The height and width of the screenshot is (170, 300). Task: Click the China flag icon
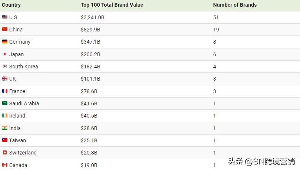click(x=5, y=29)
